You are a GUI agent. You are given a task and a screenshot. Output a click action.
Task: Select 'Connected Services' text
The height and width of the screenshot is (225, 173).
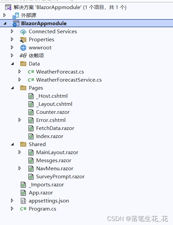pyautogui.click(x=53, y=32)
